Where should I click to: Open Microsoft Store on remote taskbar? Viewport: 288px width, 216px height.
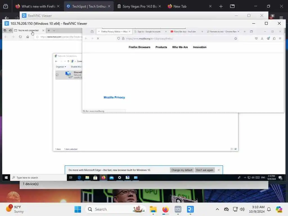coord(95,178)
